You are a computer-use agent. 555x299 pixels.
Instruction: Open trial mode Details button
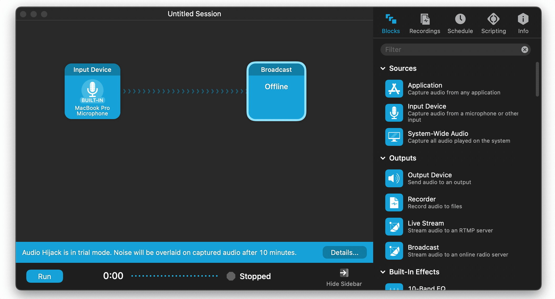click(x=345, y=252)
